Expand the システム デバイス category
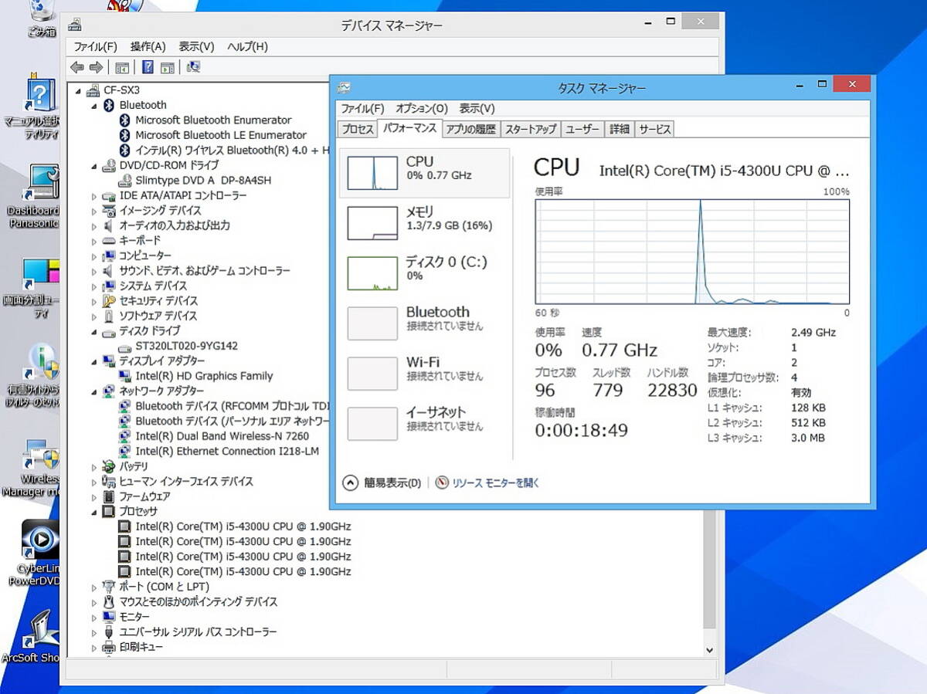 (94, 286)
